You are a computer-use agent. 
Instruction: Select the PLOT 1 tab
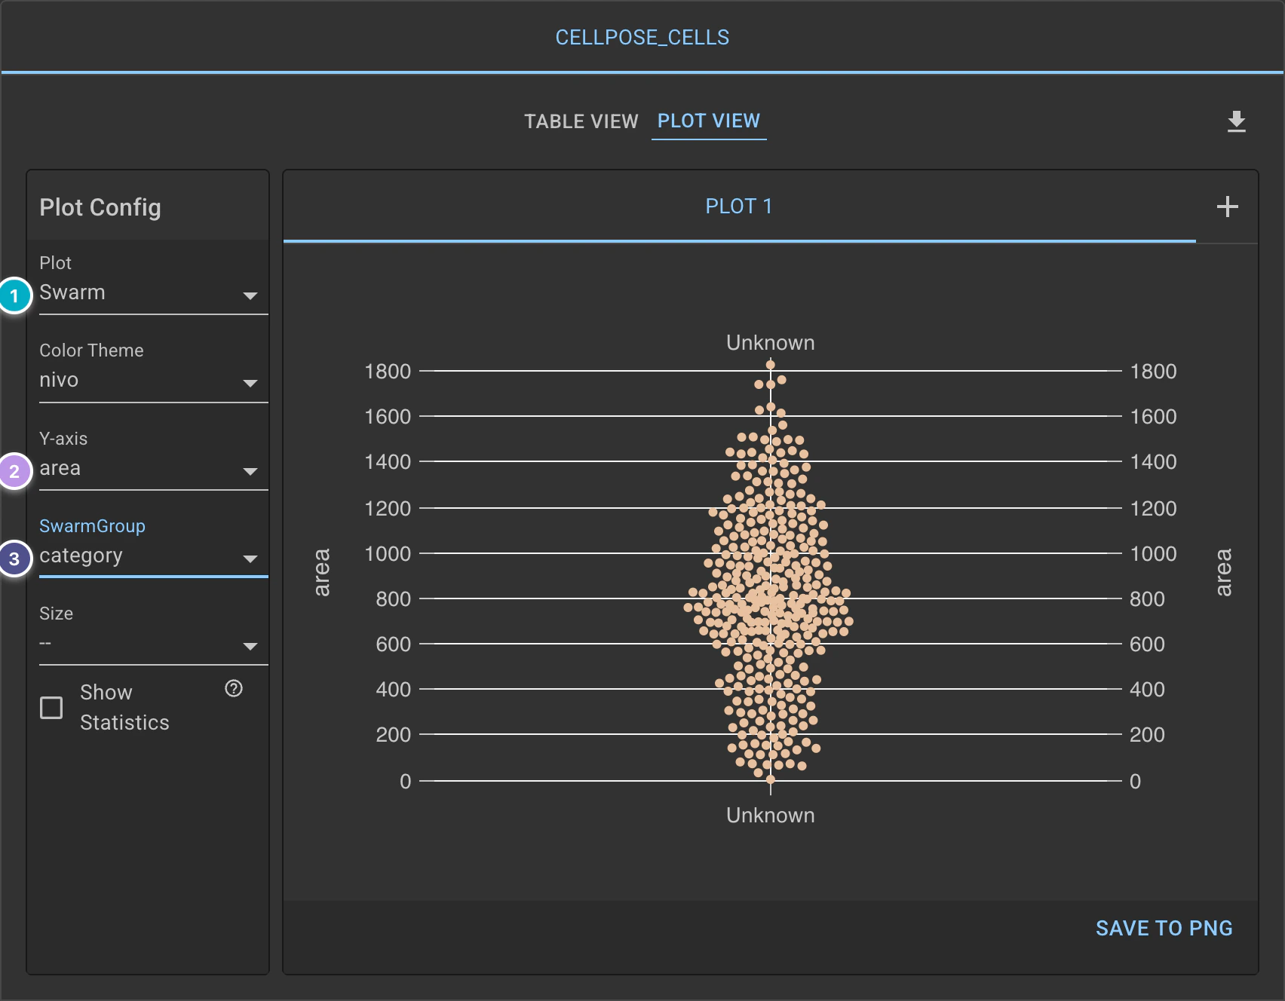tap(739, 207)
